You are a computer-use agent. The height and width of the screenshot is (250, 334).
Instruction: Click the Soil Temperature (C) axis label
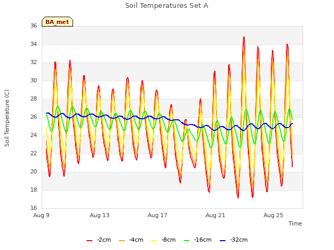tap(7, 118)
